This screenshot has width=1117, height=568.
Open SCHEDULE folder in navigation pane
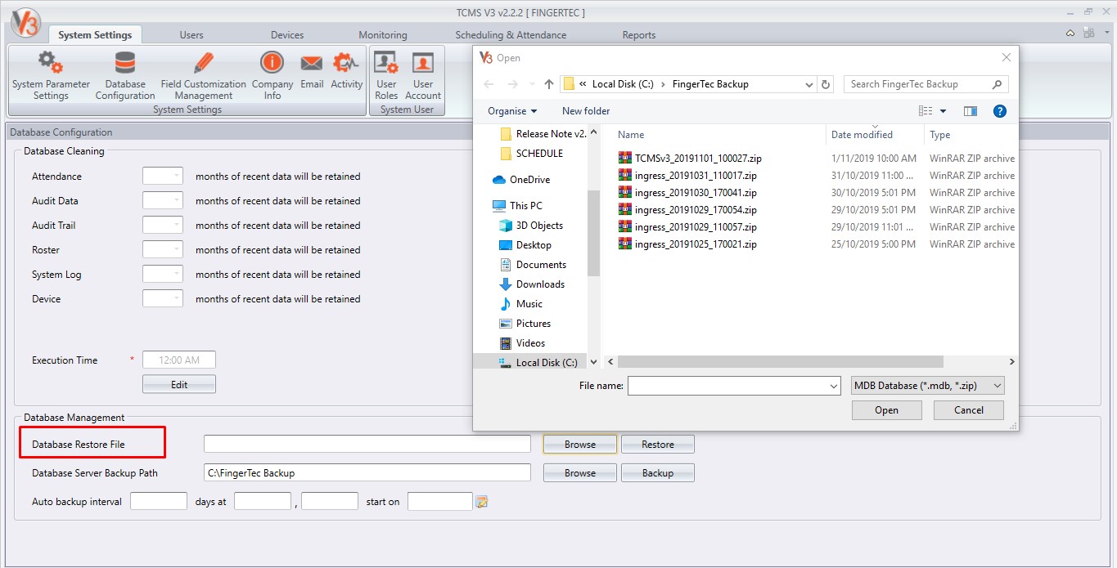pyautogui.click(x=531, y=154)
